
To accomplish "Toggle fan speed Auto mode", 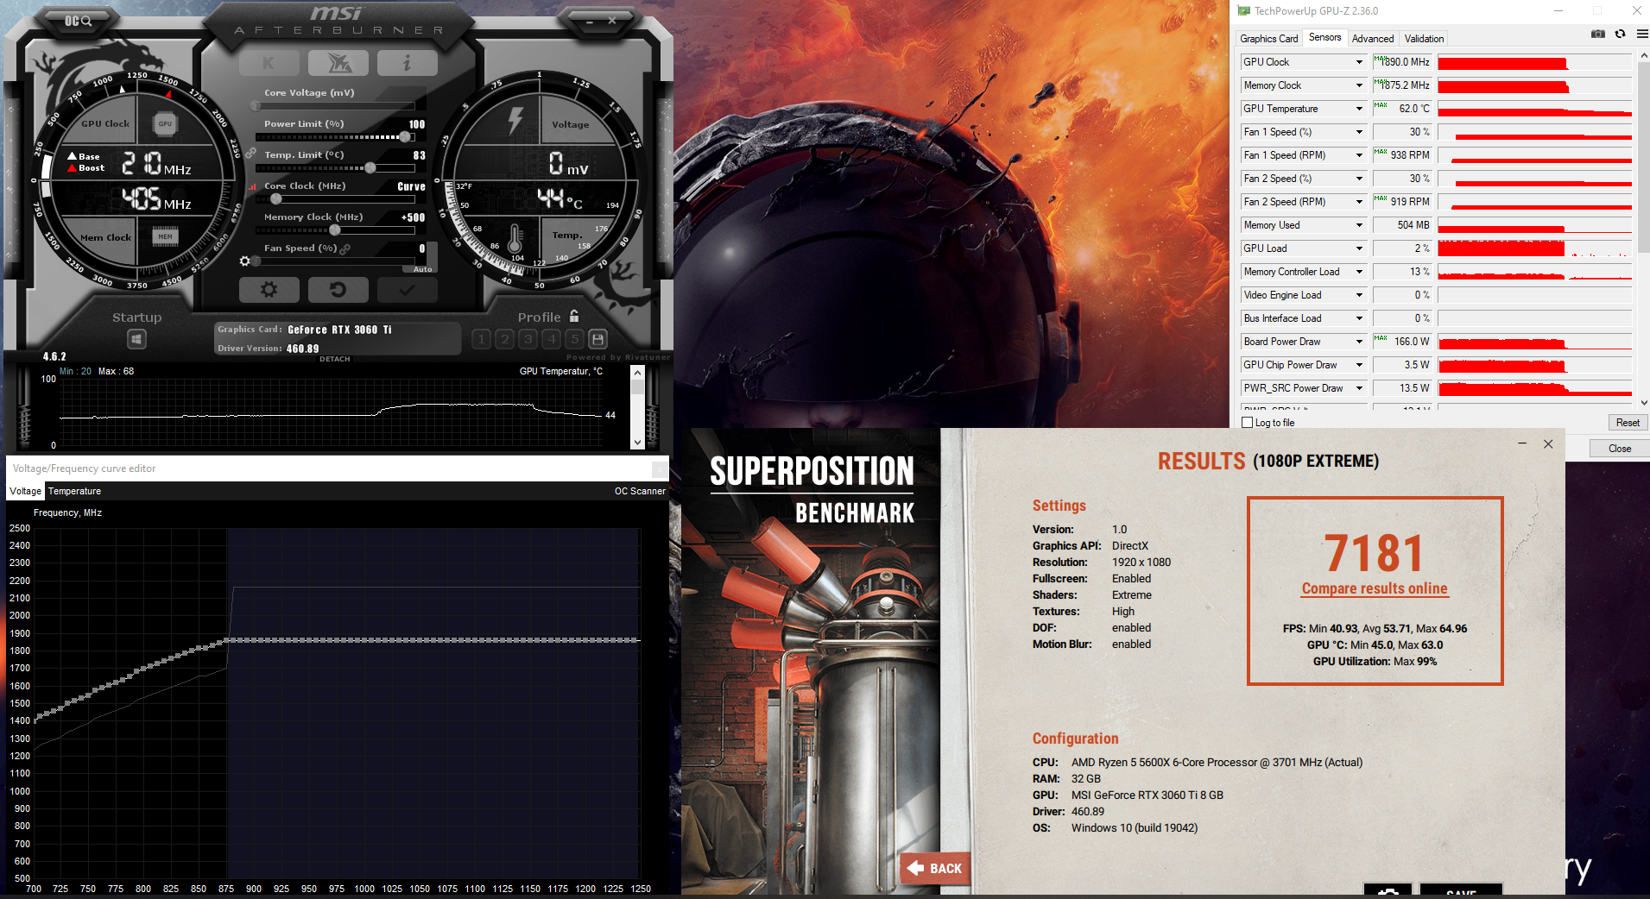I will coord(422,269).
